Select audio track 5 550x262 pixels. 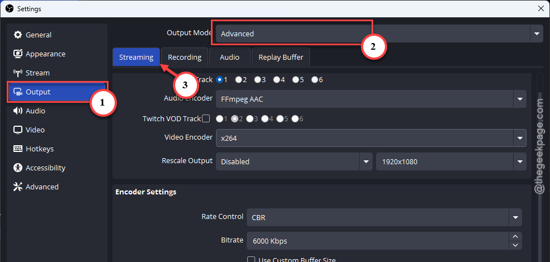click(295, 79)
